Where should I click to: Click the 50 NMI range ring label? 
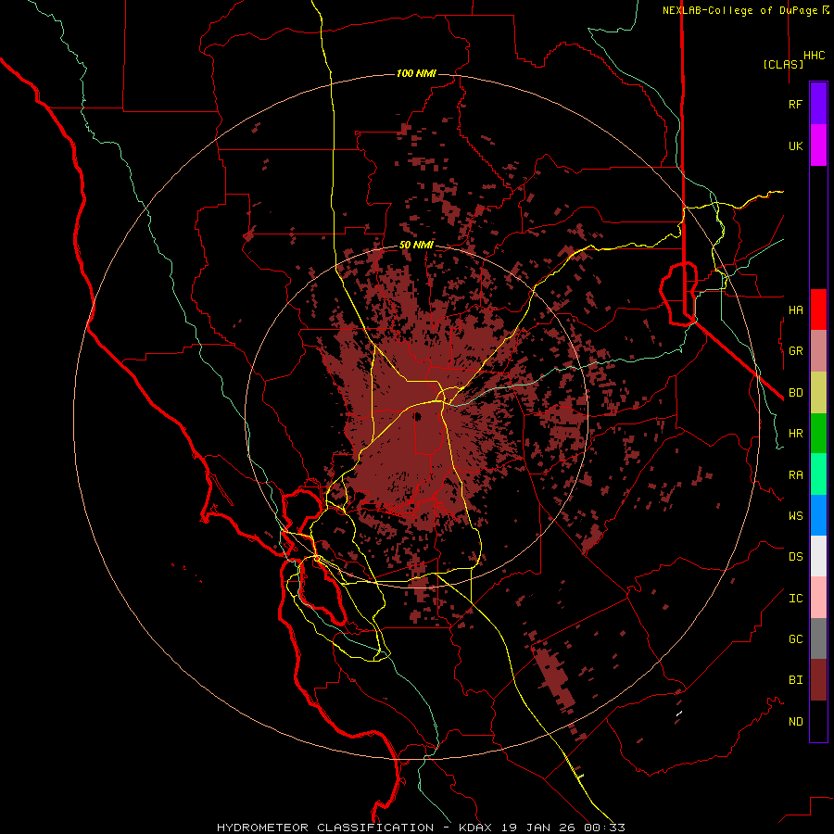416,246
